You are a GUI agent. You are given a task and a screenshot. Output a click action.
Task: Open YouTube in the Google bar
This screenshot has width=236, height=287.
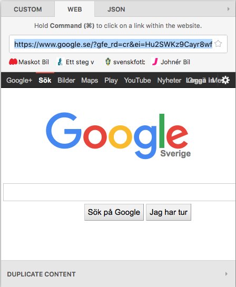pos(137,80)
